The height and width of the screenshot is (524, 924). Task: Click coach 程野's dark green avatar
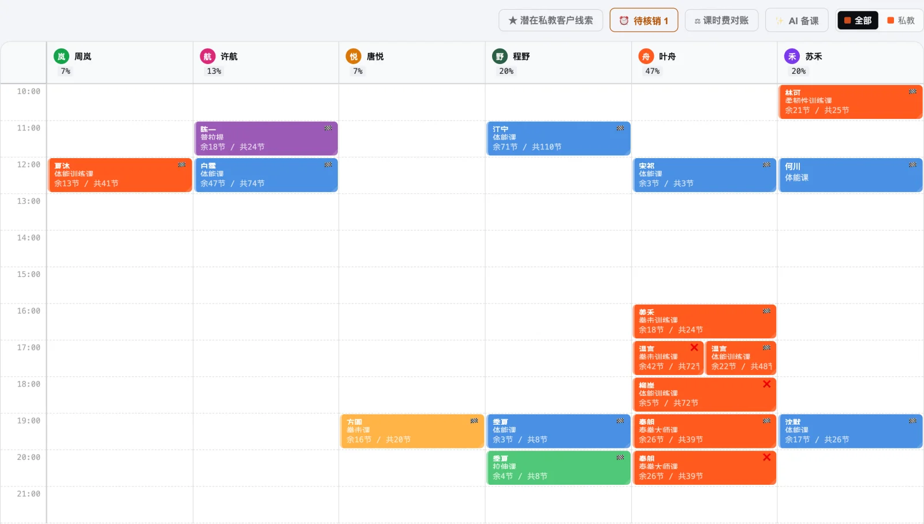click(500, 56)
